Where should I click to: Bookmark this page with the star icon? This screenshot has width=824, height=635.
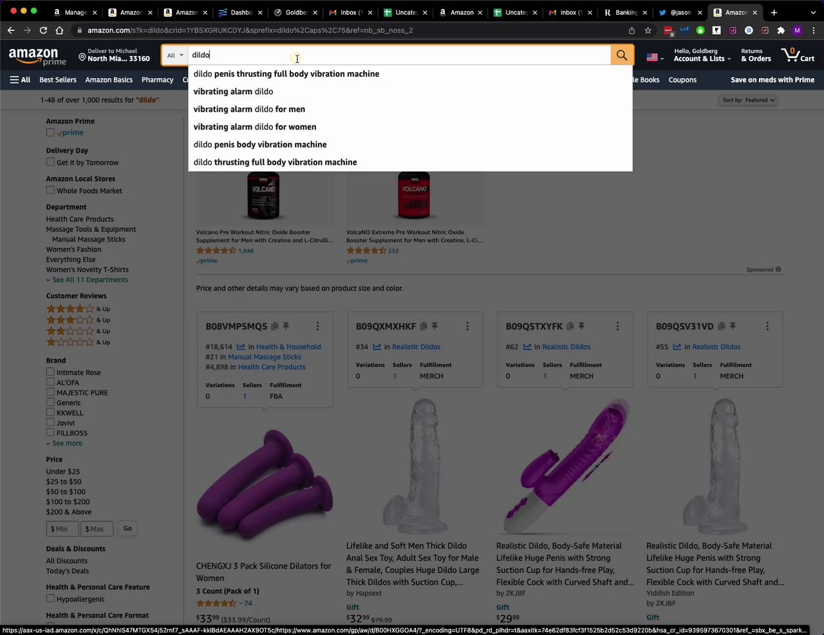tap(648, 30)
